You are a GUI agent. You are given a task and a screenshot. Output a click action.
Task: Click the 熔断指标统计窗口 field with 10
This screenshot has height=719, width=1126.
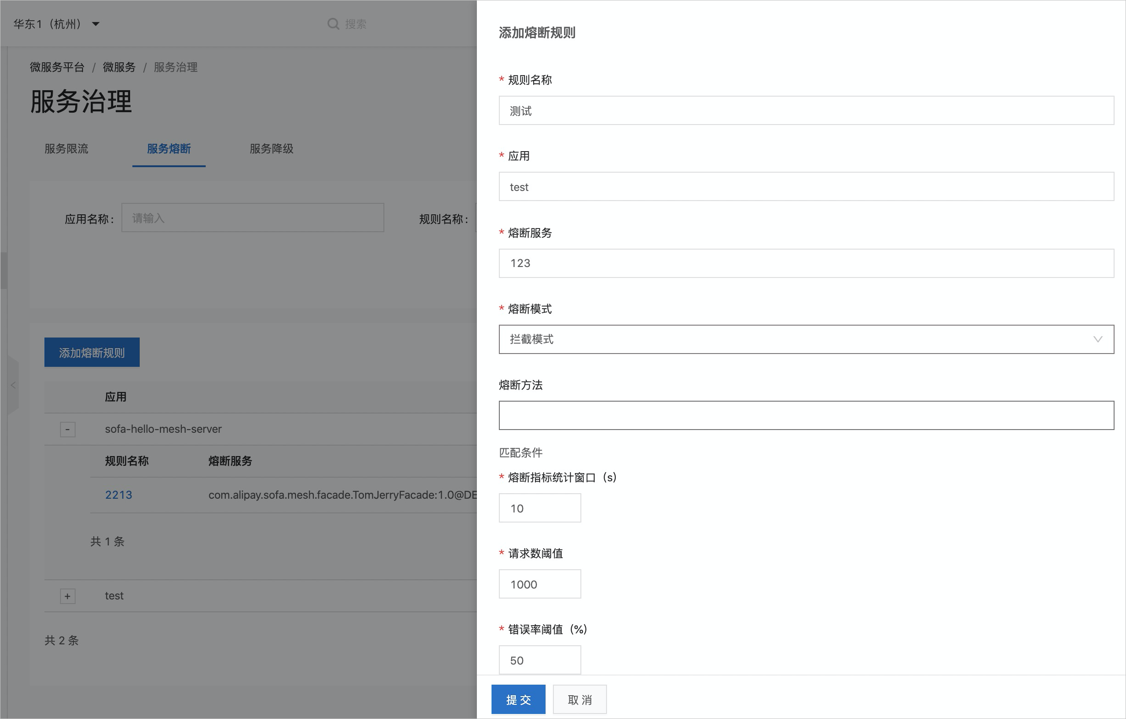click(x=540, y=508)
